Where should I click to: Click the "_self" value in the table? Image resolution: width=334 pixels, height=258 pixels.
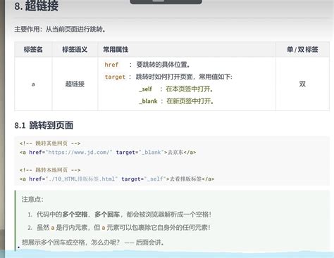coord(145,89)
